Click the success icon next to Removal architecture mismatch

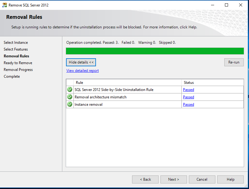tap(69, 97)
